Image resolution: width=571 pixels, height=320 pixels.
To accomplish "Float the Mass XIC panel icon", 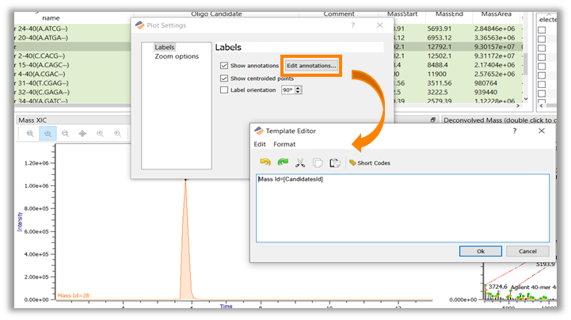I will [433, 120].
